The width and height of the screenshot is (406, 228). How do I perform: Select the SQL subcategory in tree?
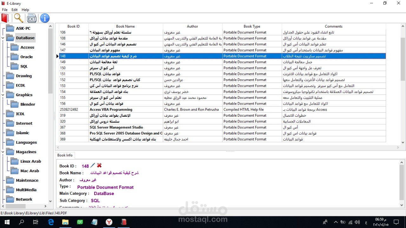(24, 66)
